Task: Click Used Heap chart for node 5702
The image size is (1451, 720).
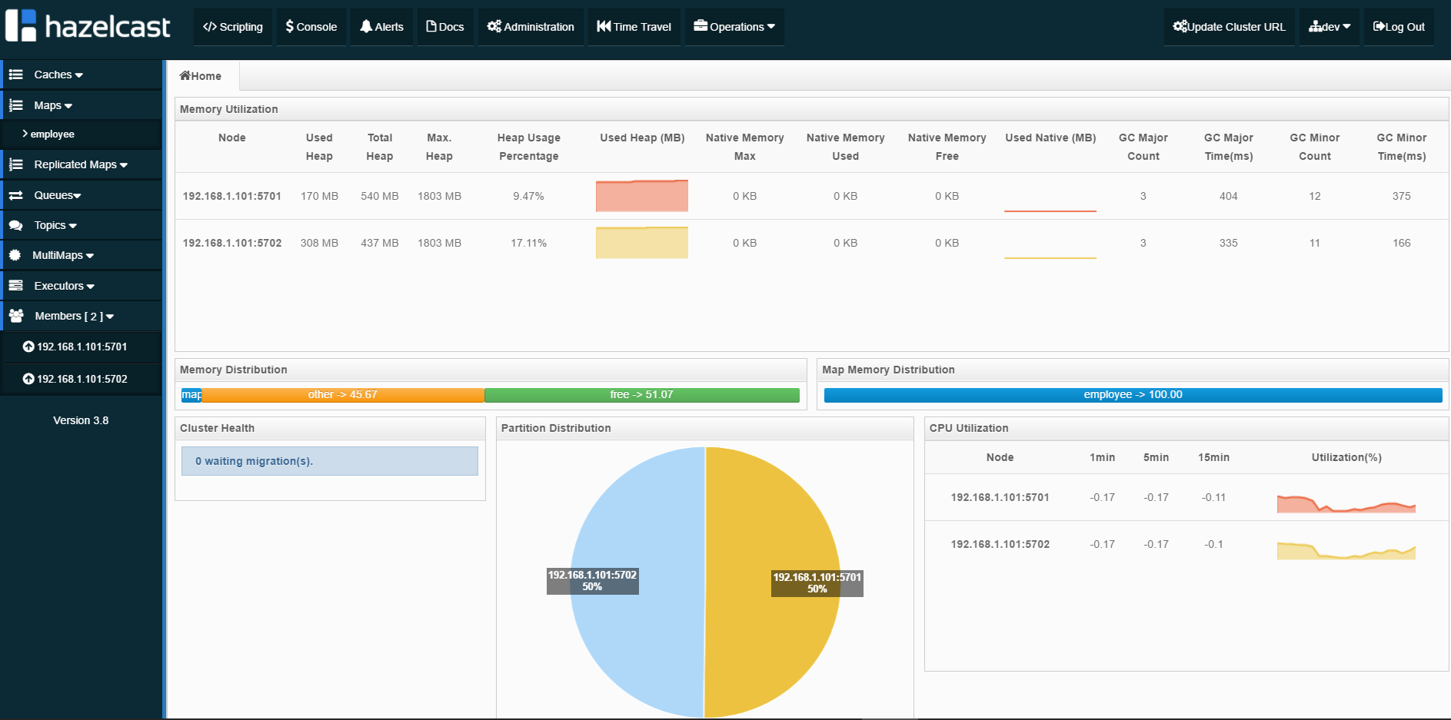Action: (642, 243)
